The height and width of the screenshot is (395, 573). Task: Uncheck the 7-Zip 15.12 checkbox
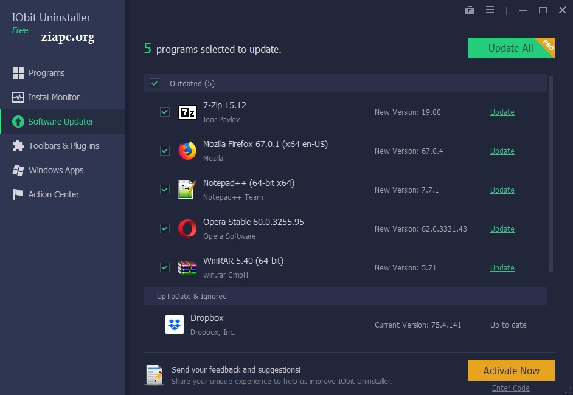point(165,112)
